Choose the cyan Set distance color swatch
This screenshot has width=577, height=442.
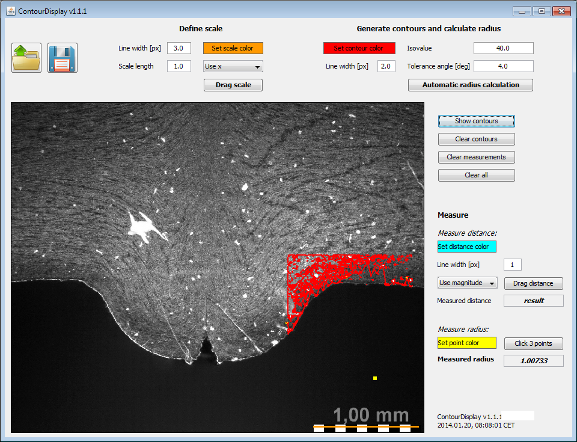pos(467,247)
